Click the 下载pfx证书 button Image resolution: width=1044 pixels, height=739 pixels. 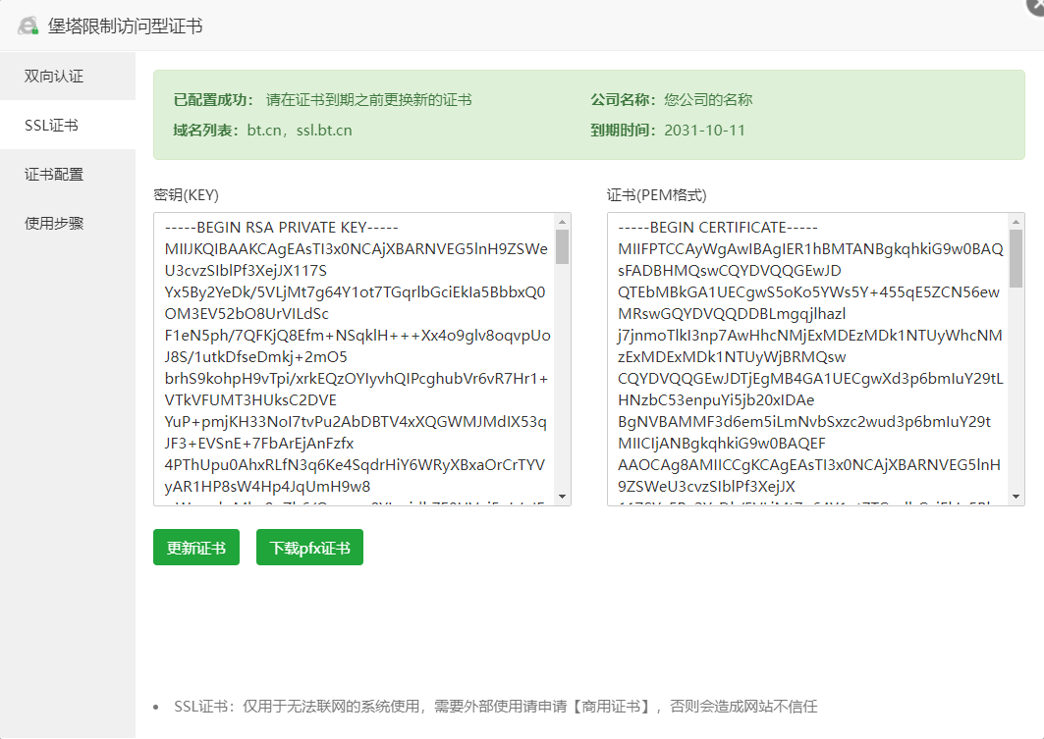[309, 547]
